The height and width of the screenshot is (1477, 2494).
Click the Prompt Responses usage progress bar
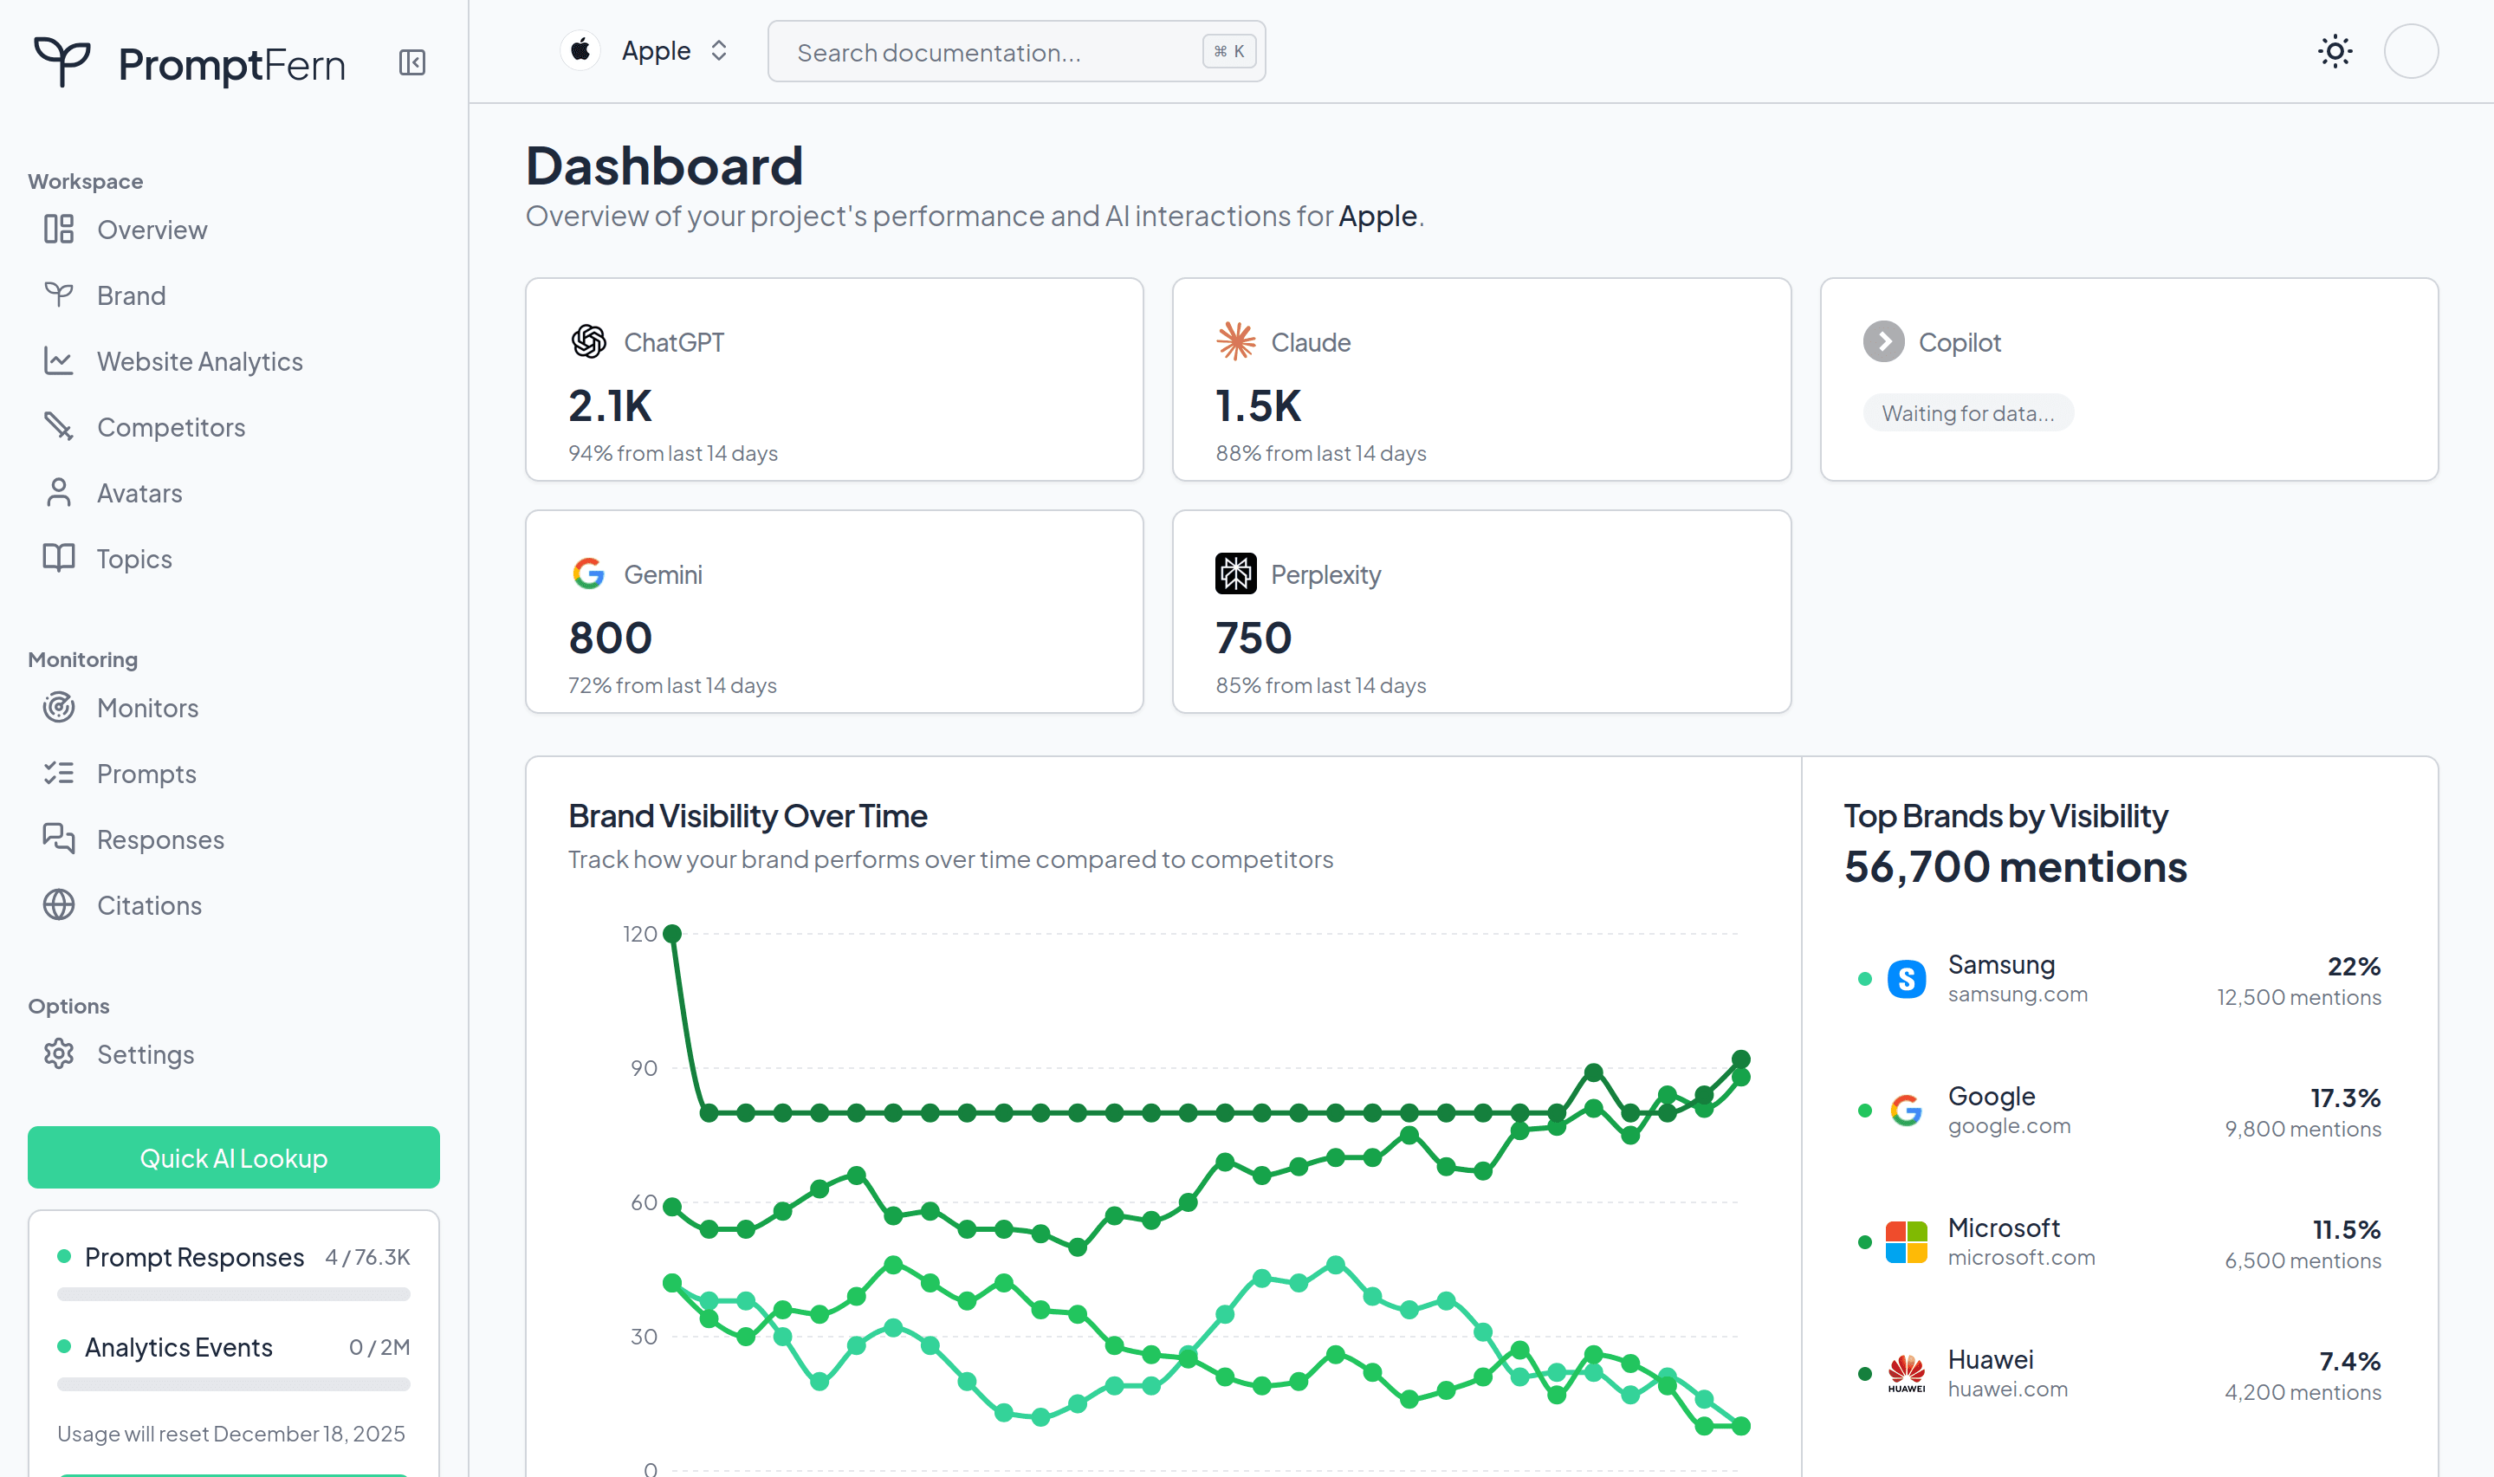pyautogui.click(x=233, y=1295)
